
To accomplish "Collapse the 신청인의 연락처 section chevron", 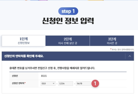I will coord(130,56).
